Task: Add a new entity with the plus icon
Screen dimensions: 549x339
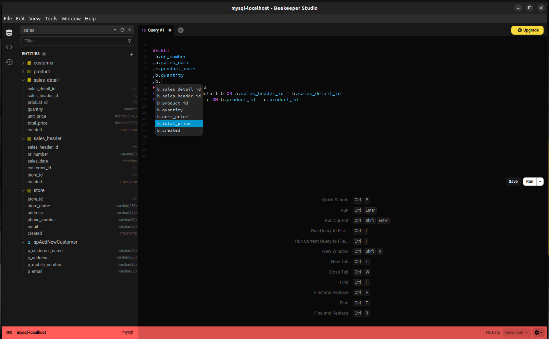Action: coord(131,54)
